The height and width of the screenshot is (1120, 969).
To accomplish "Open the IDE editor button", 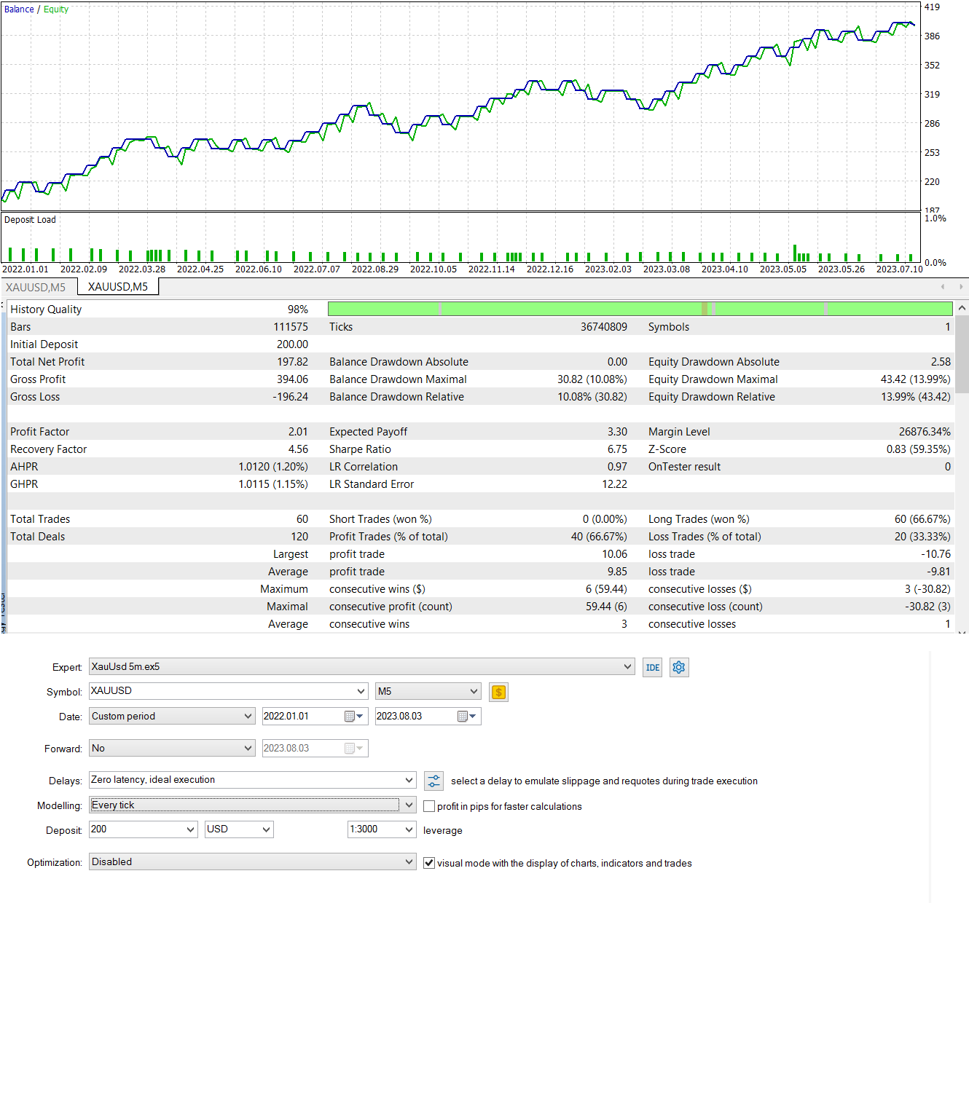I will (x=653, y=667).
